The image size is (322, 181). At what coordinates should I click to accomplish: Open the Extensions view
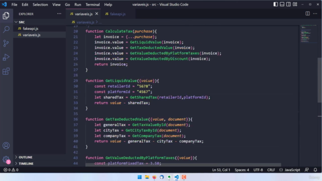coord(6,71)
